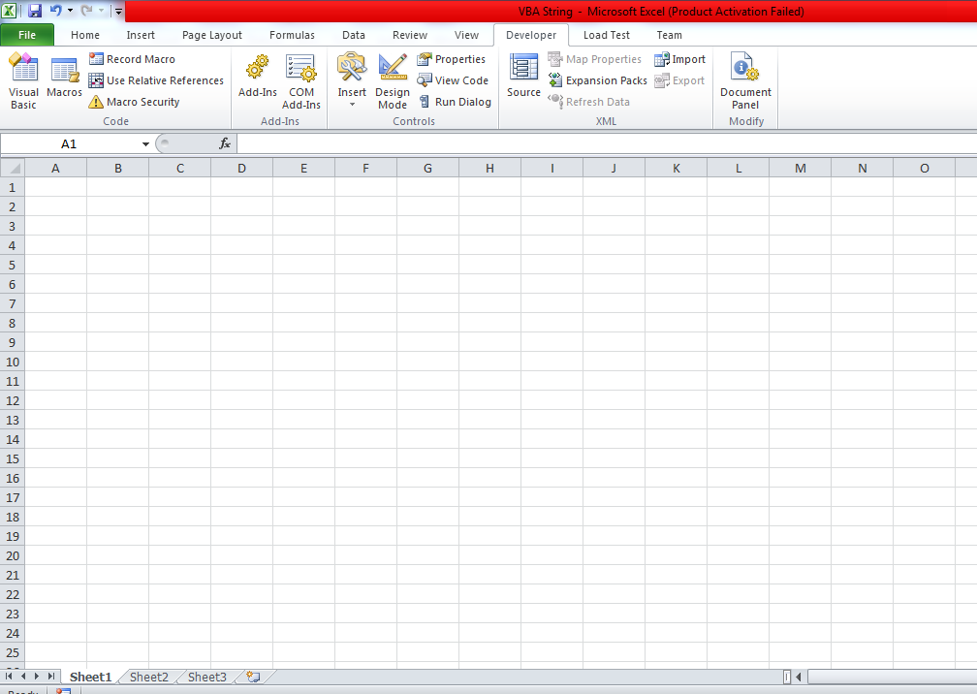Click the horizontal scrollbar track

coord(892,677)
